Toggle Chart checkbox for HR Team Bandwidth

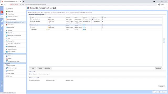point(103,21)
